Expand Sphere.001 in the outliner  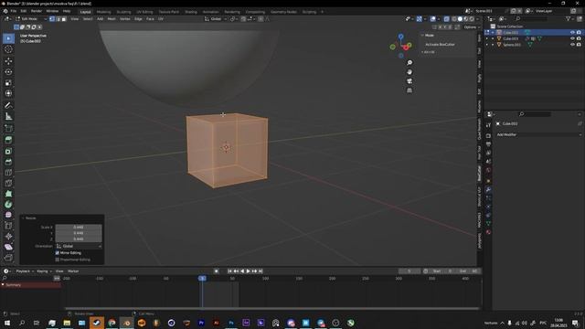click(493, 45)
